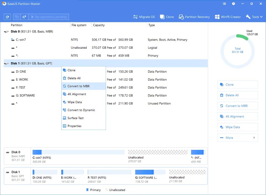Select G: SOFTWARE bar in disk map
The width and height of the screenshot is (266, 195).
150,172
